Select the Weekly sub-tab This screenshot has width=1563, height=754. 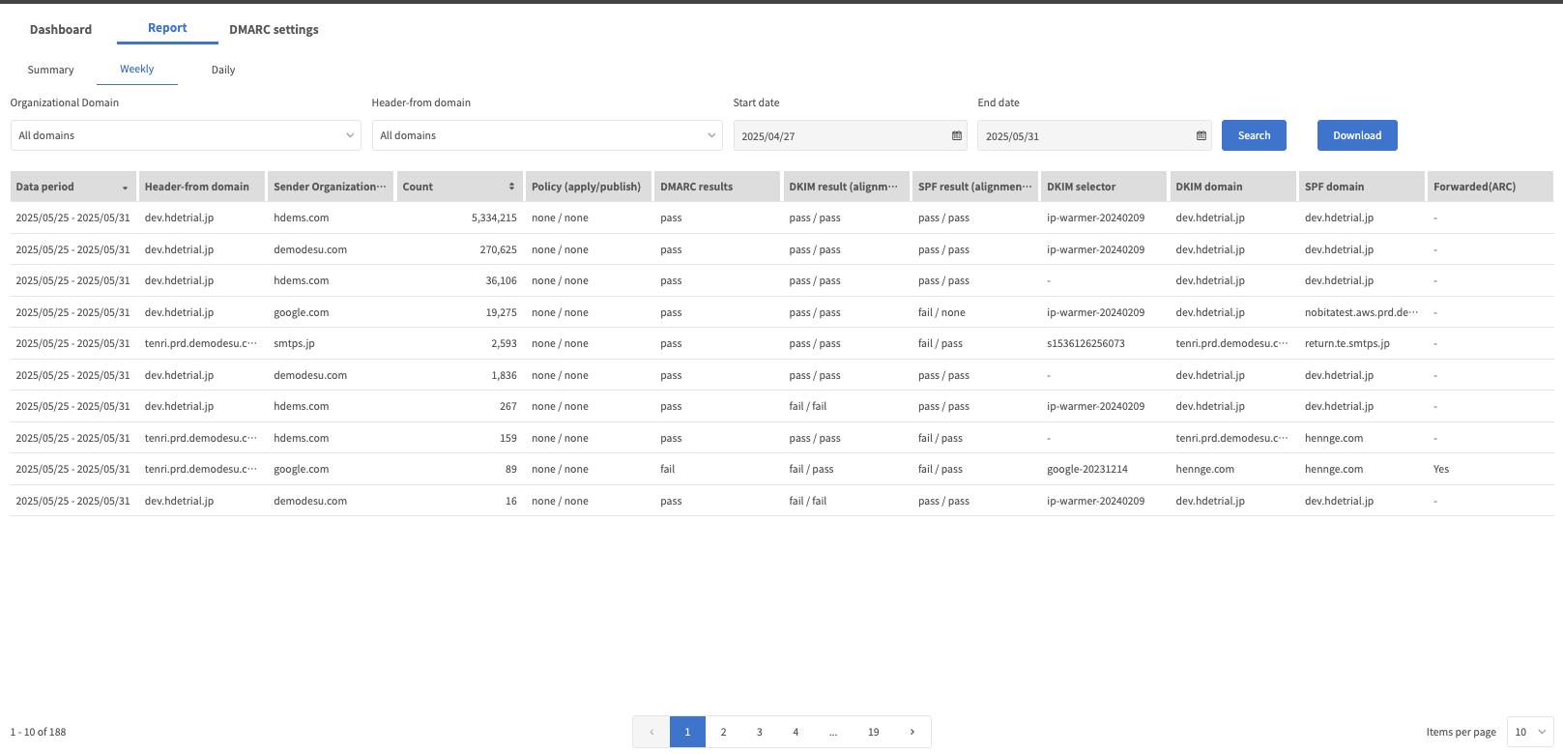[136, 69]
